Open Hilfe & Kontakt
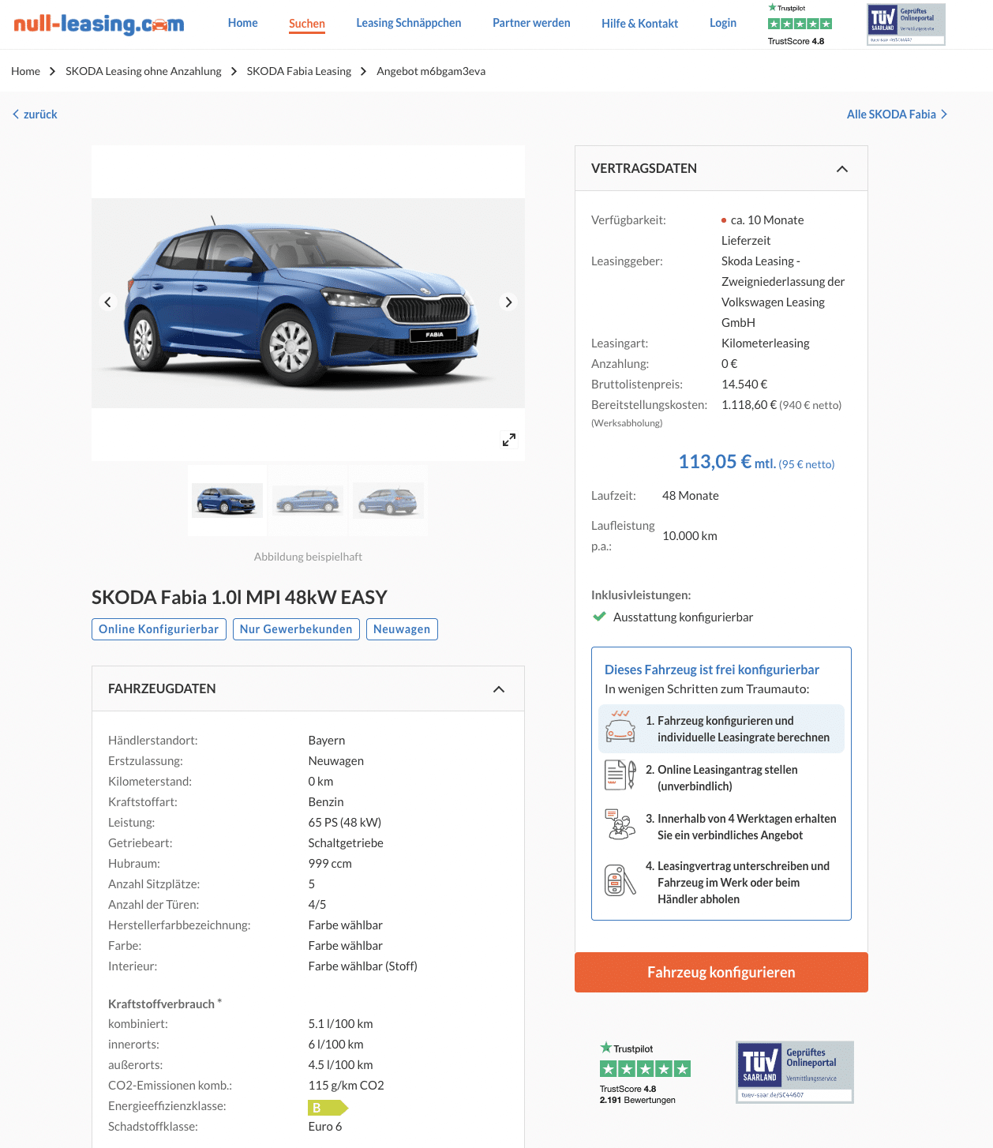This screenshot has width=993, height=1148. 640,24
